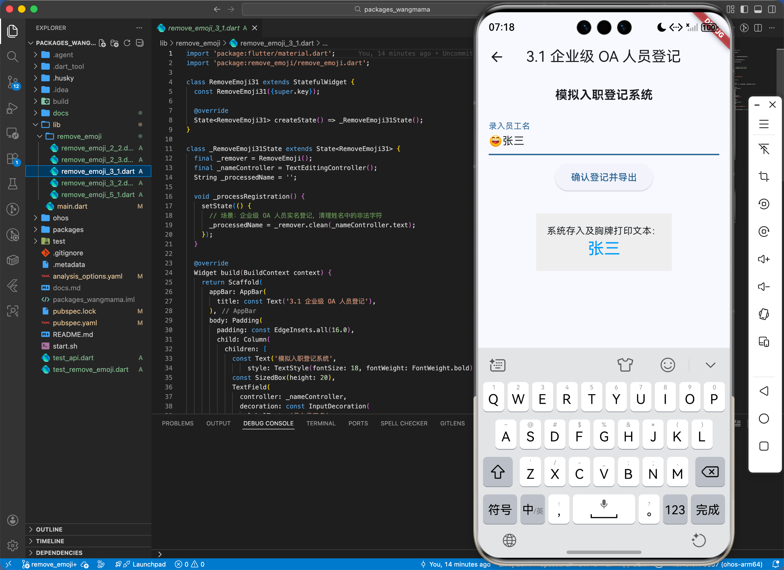Open the PROBLEMS panel tab
Image resolution: width=784 pixels, height=570 pixels.
178,423
